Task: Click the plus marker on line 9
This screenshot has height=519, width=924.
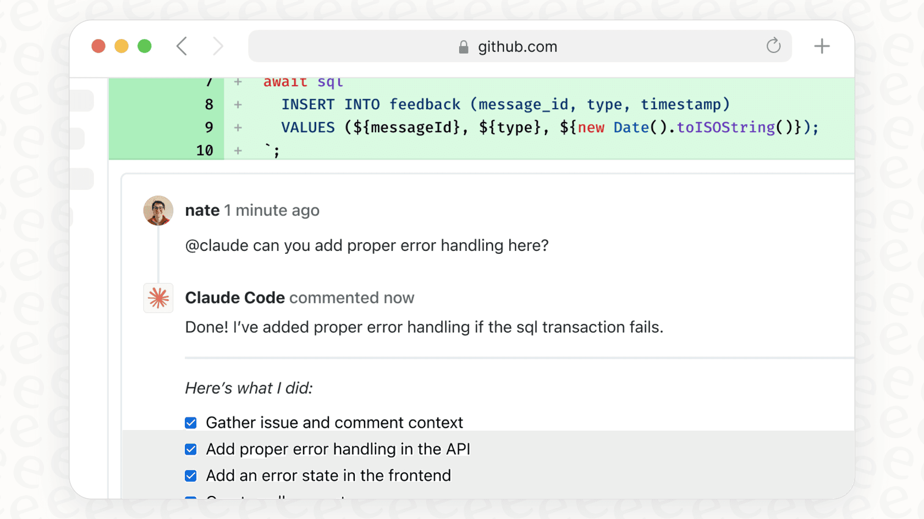Action: [238, 127]
